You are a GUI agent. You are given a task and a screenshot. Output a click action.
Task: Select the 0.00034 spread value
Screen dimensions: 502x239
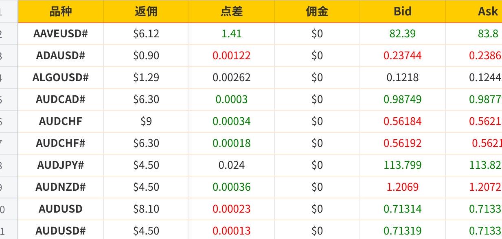click(232, 121)
